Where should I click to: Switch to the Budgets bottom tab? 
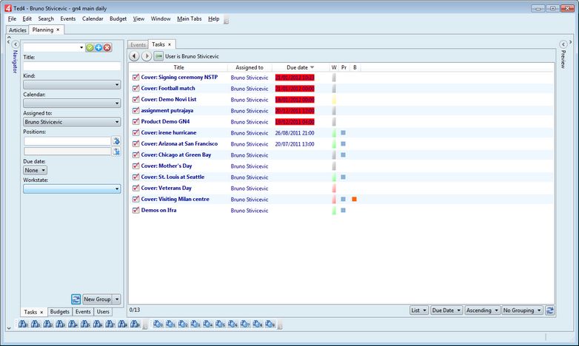(x=59, y=312)
